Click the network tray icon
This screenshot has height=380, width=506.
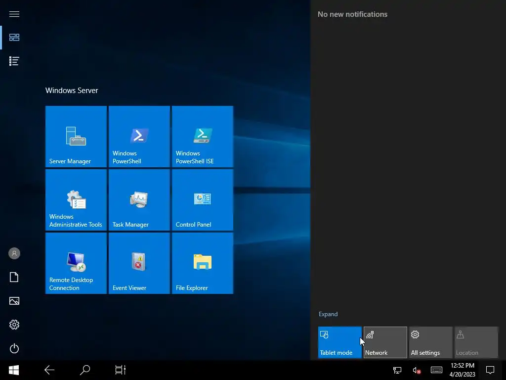click(397, 370)
